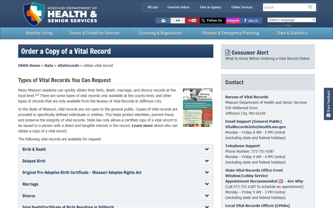Image resolution: width=333 pixels, height=208 pixels.
Task: Click the MO.gov top link
Action: click(x=153, y=7)
